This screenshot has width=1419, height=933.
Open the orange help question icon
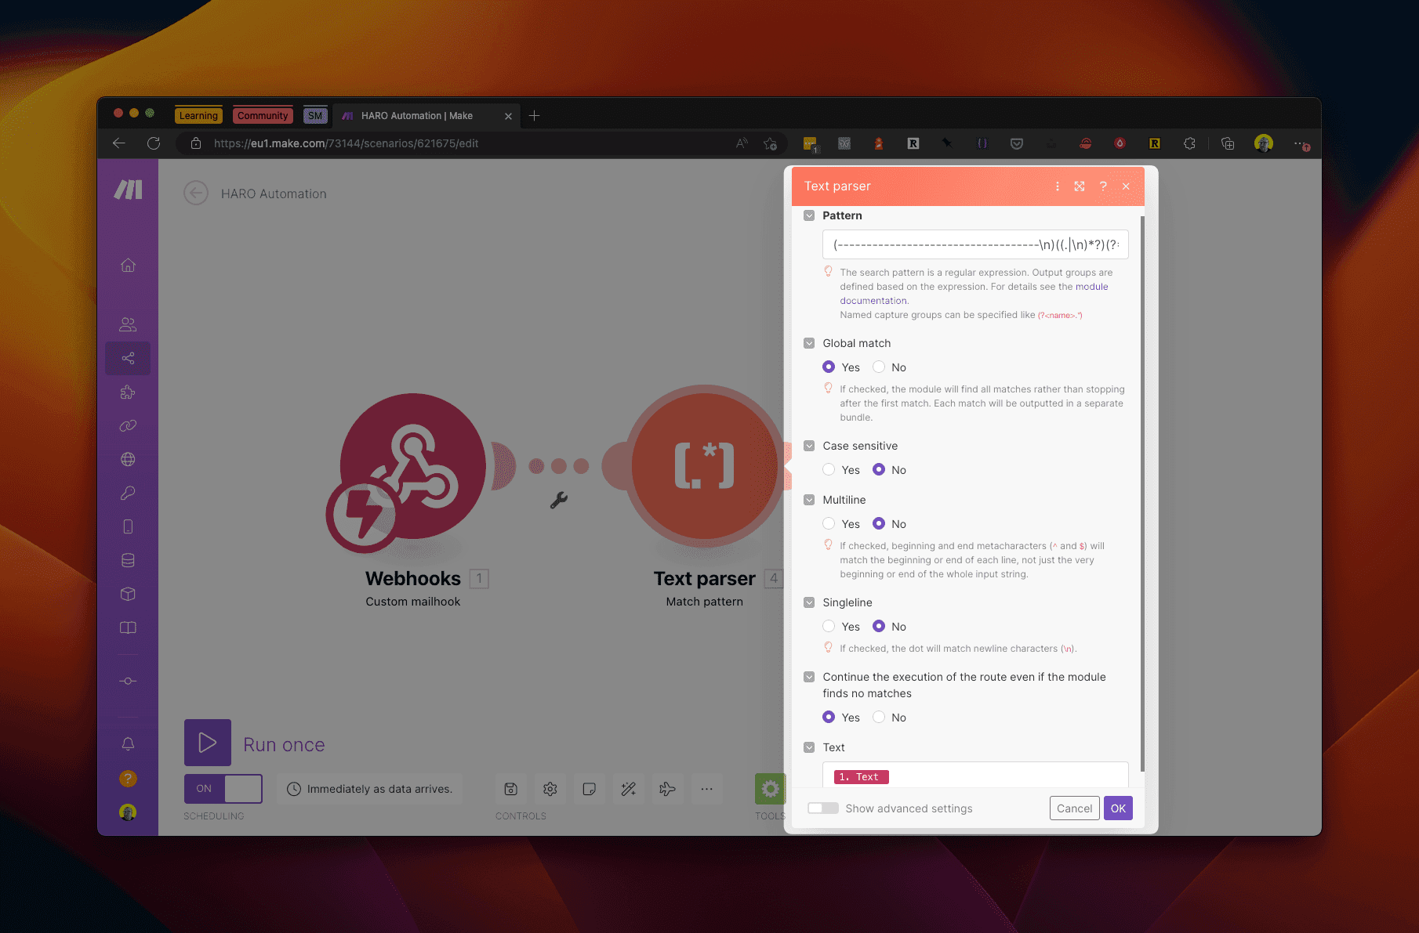click(x=128, y=778)
